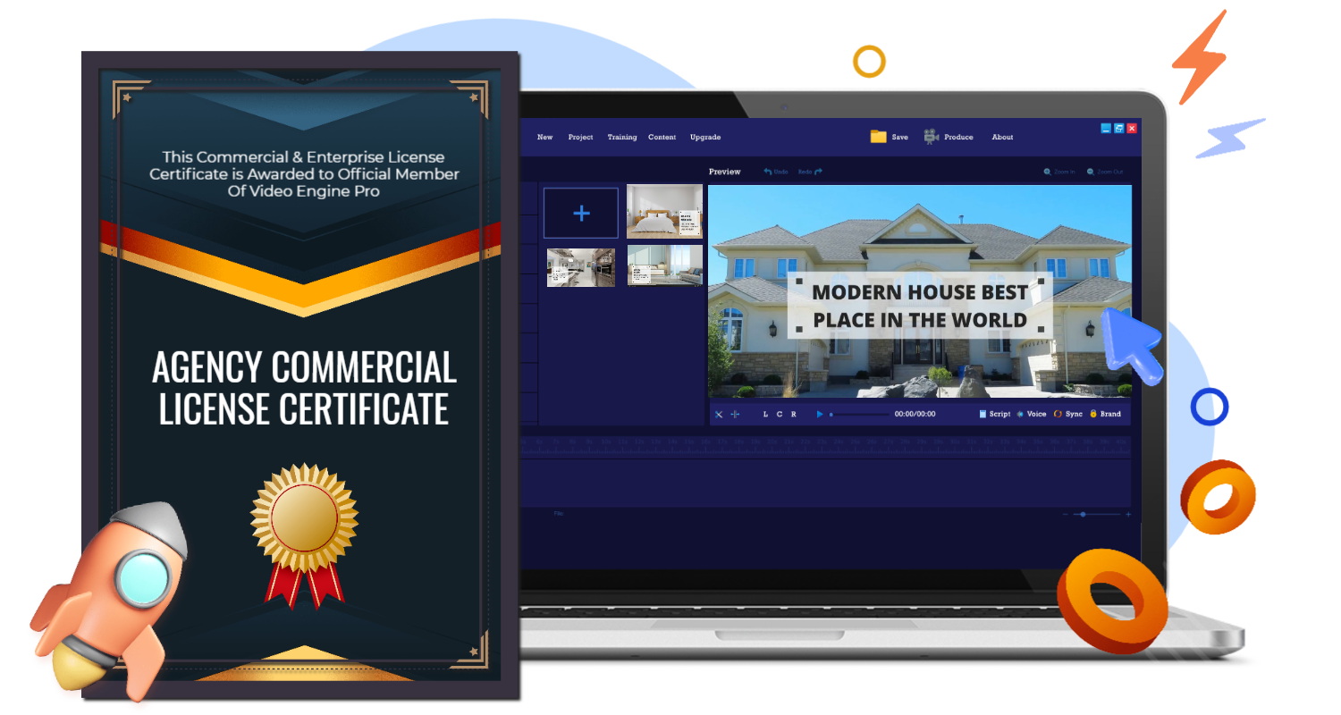Play the preview video
Image resolution: width=1341 pixels, height=715 pixels.
[820, 414]
